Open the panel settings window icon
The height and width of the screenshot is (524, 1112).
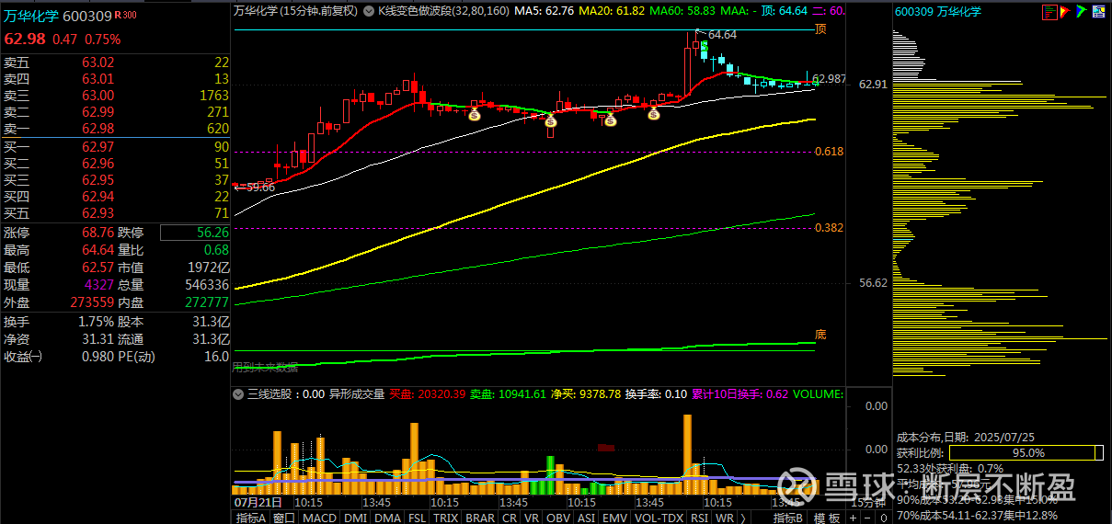click(x=1098, y=12)
